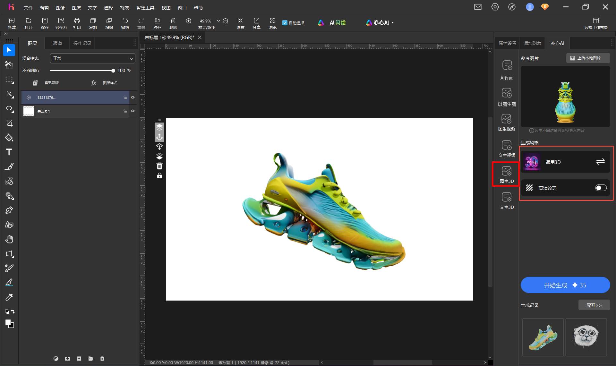Open the 图生3D panel icon
Viewport: 616px width, 366px height.
point(507,174)
